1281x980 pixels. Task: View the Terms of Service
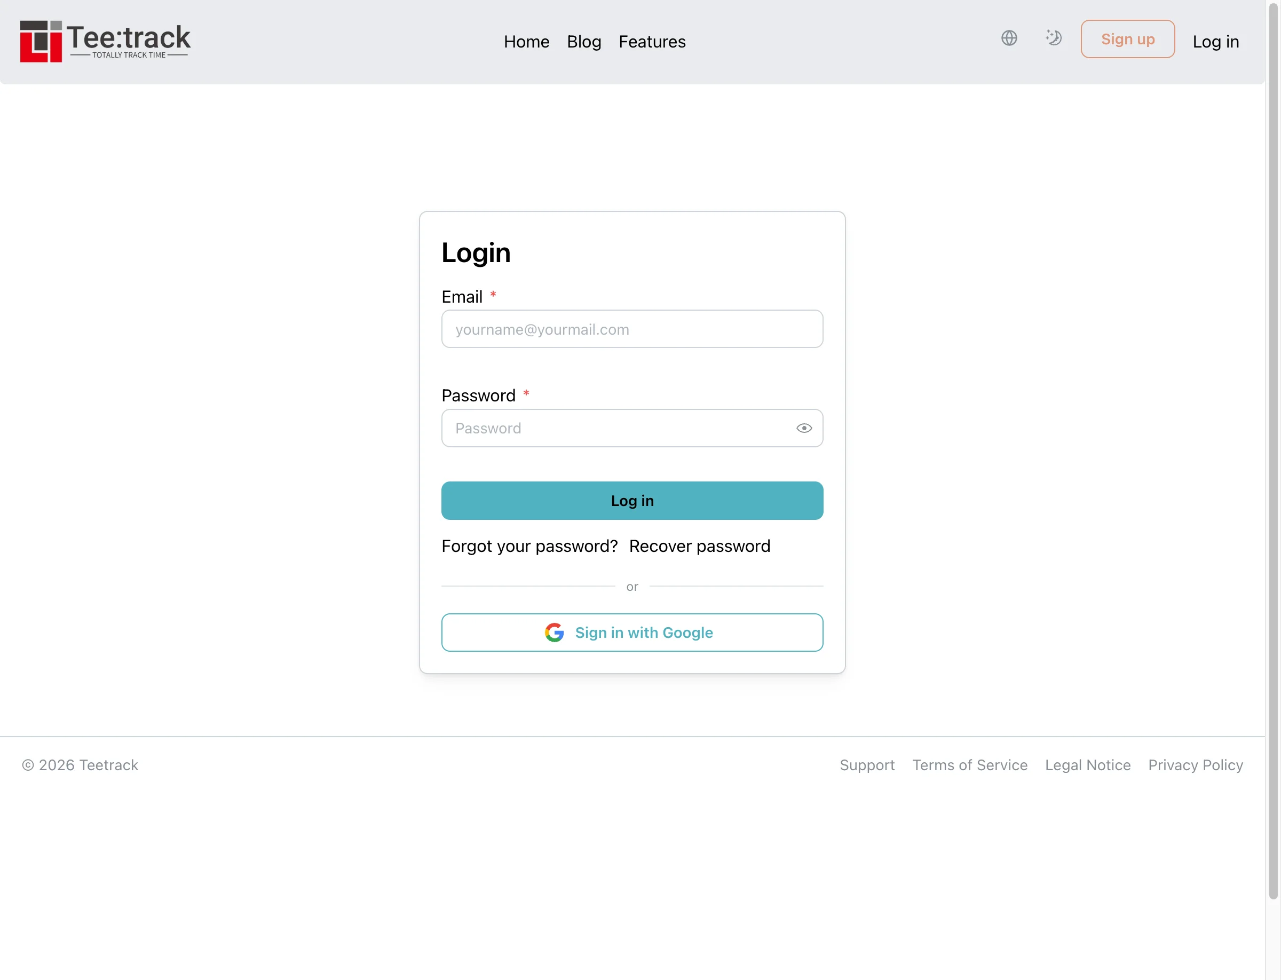[x=969, y=765]
